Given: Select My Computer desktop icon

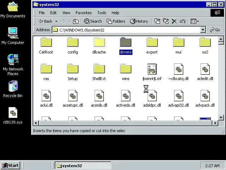Looking at the screenshot, I should [x=13, y=36].
